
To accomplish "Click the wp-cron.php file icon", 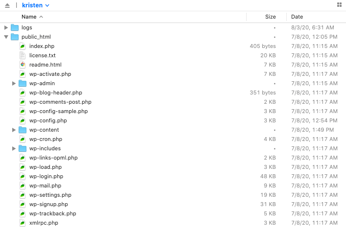I will [23, 139].
